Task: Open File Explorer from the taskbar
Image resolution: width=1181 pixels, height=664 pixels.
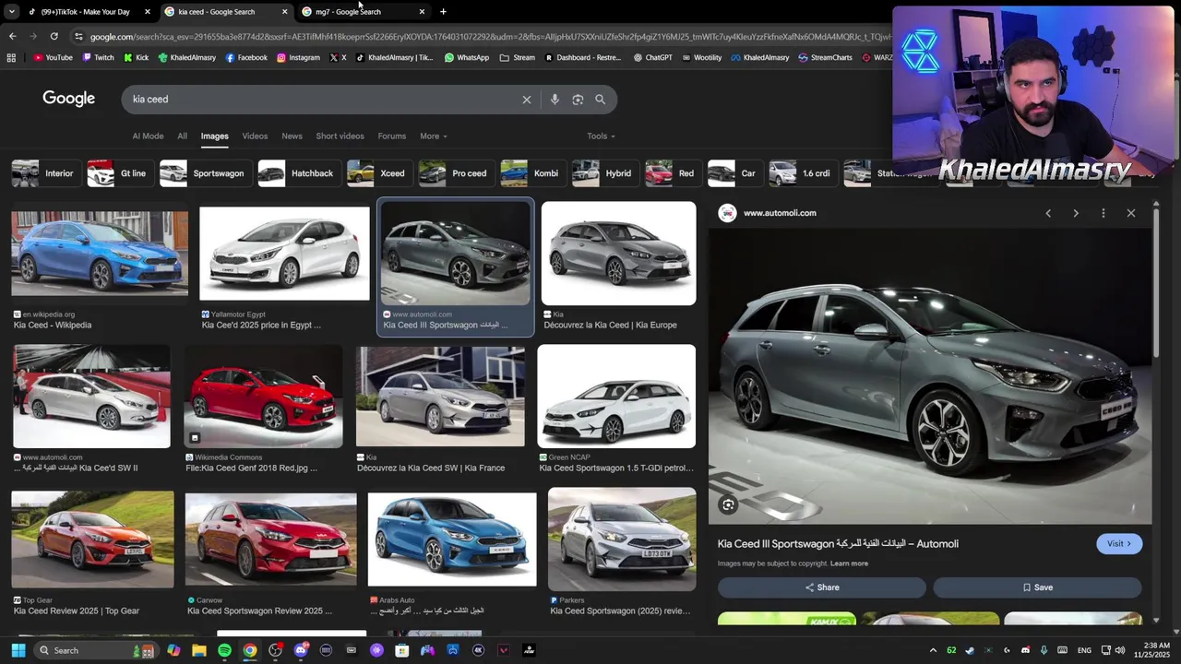Action: (198, 650)
